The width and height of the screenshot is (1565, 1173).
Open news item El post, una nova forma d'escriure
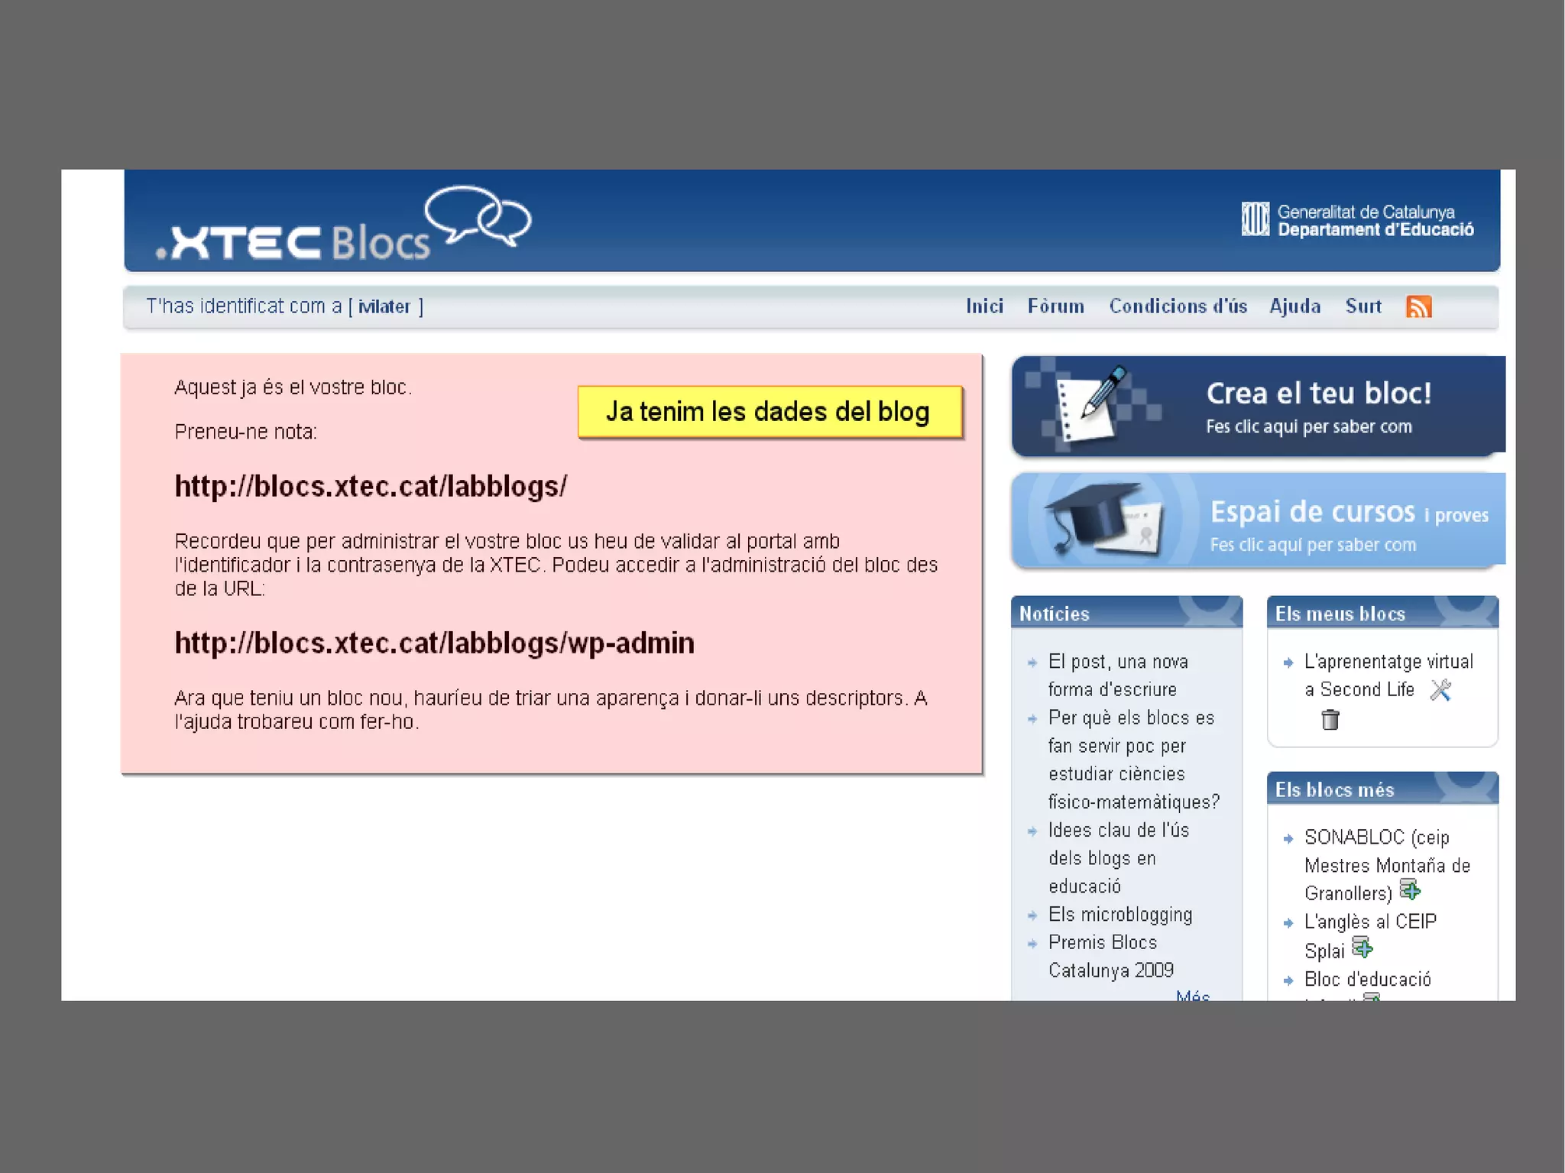[x=1117, y=675]
